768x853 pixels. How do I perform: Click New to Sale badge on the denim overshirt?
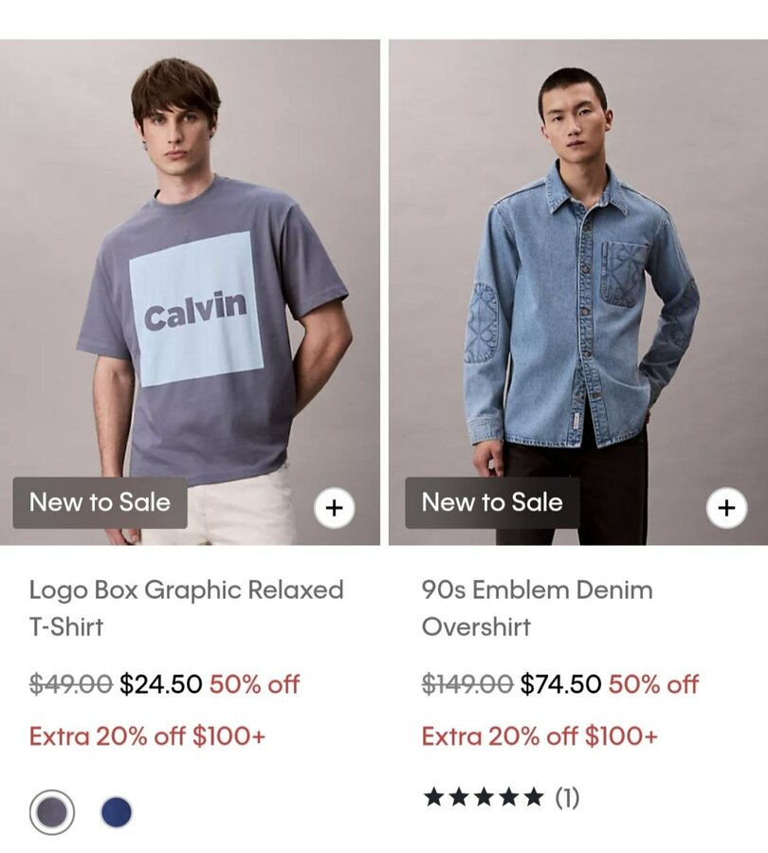tap(492, 502)
